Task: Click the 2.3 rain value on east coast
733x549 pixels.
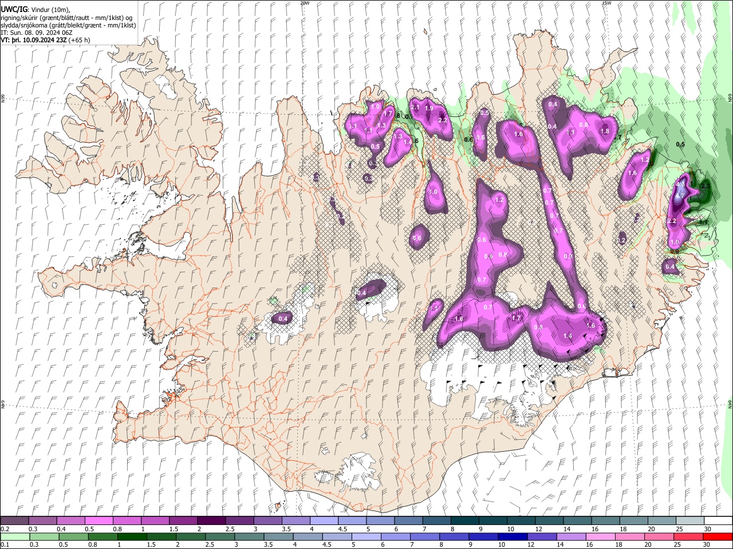Action: click(x=706, y=186)
